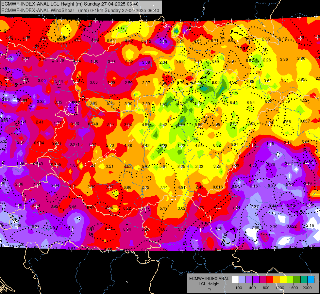
Task: Click the wind shear value 6.40
Action: pos(234,103)
